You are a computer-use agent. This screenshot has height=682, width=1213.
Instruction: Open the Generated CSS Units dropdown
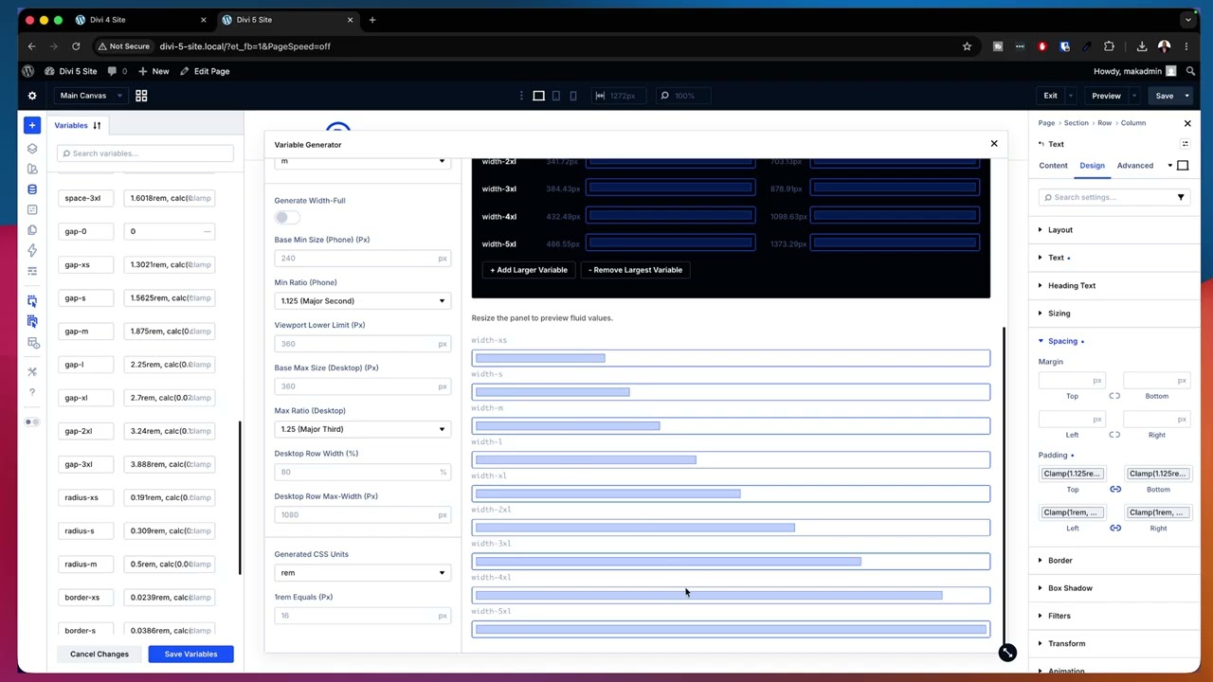363,573
